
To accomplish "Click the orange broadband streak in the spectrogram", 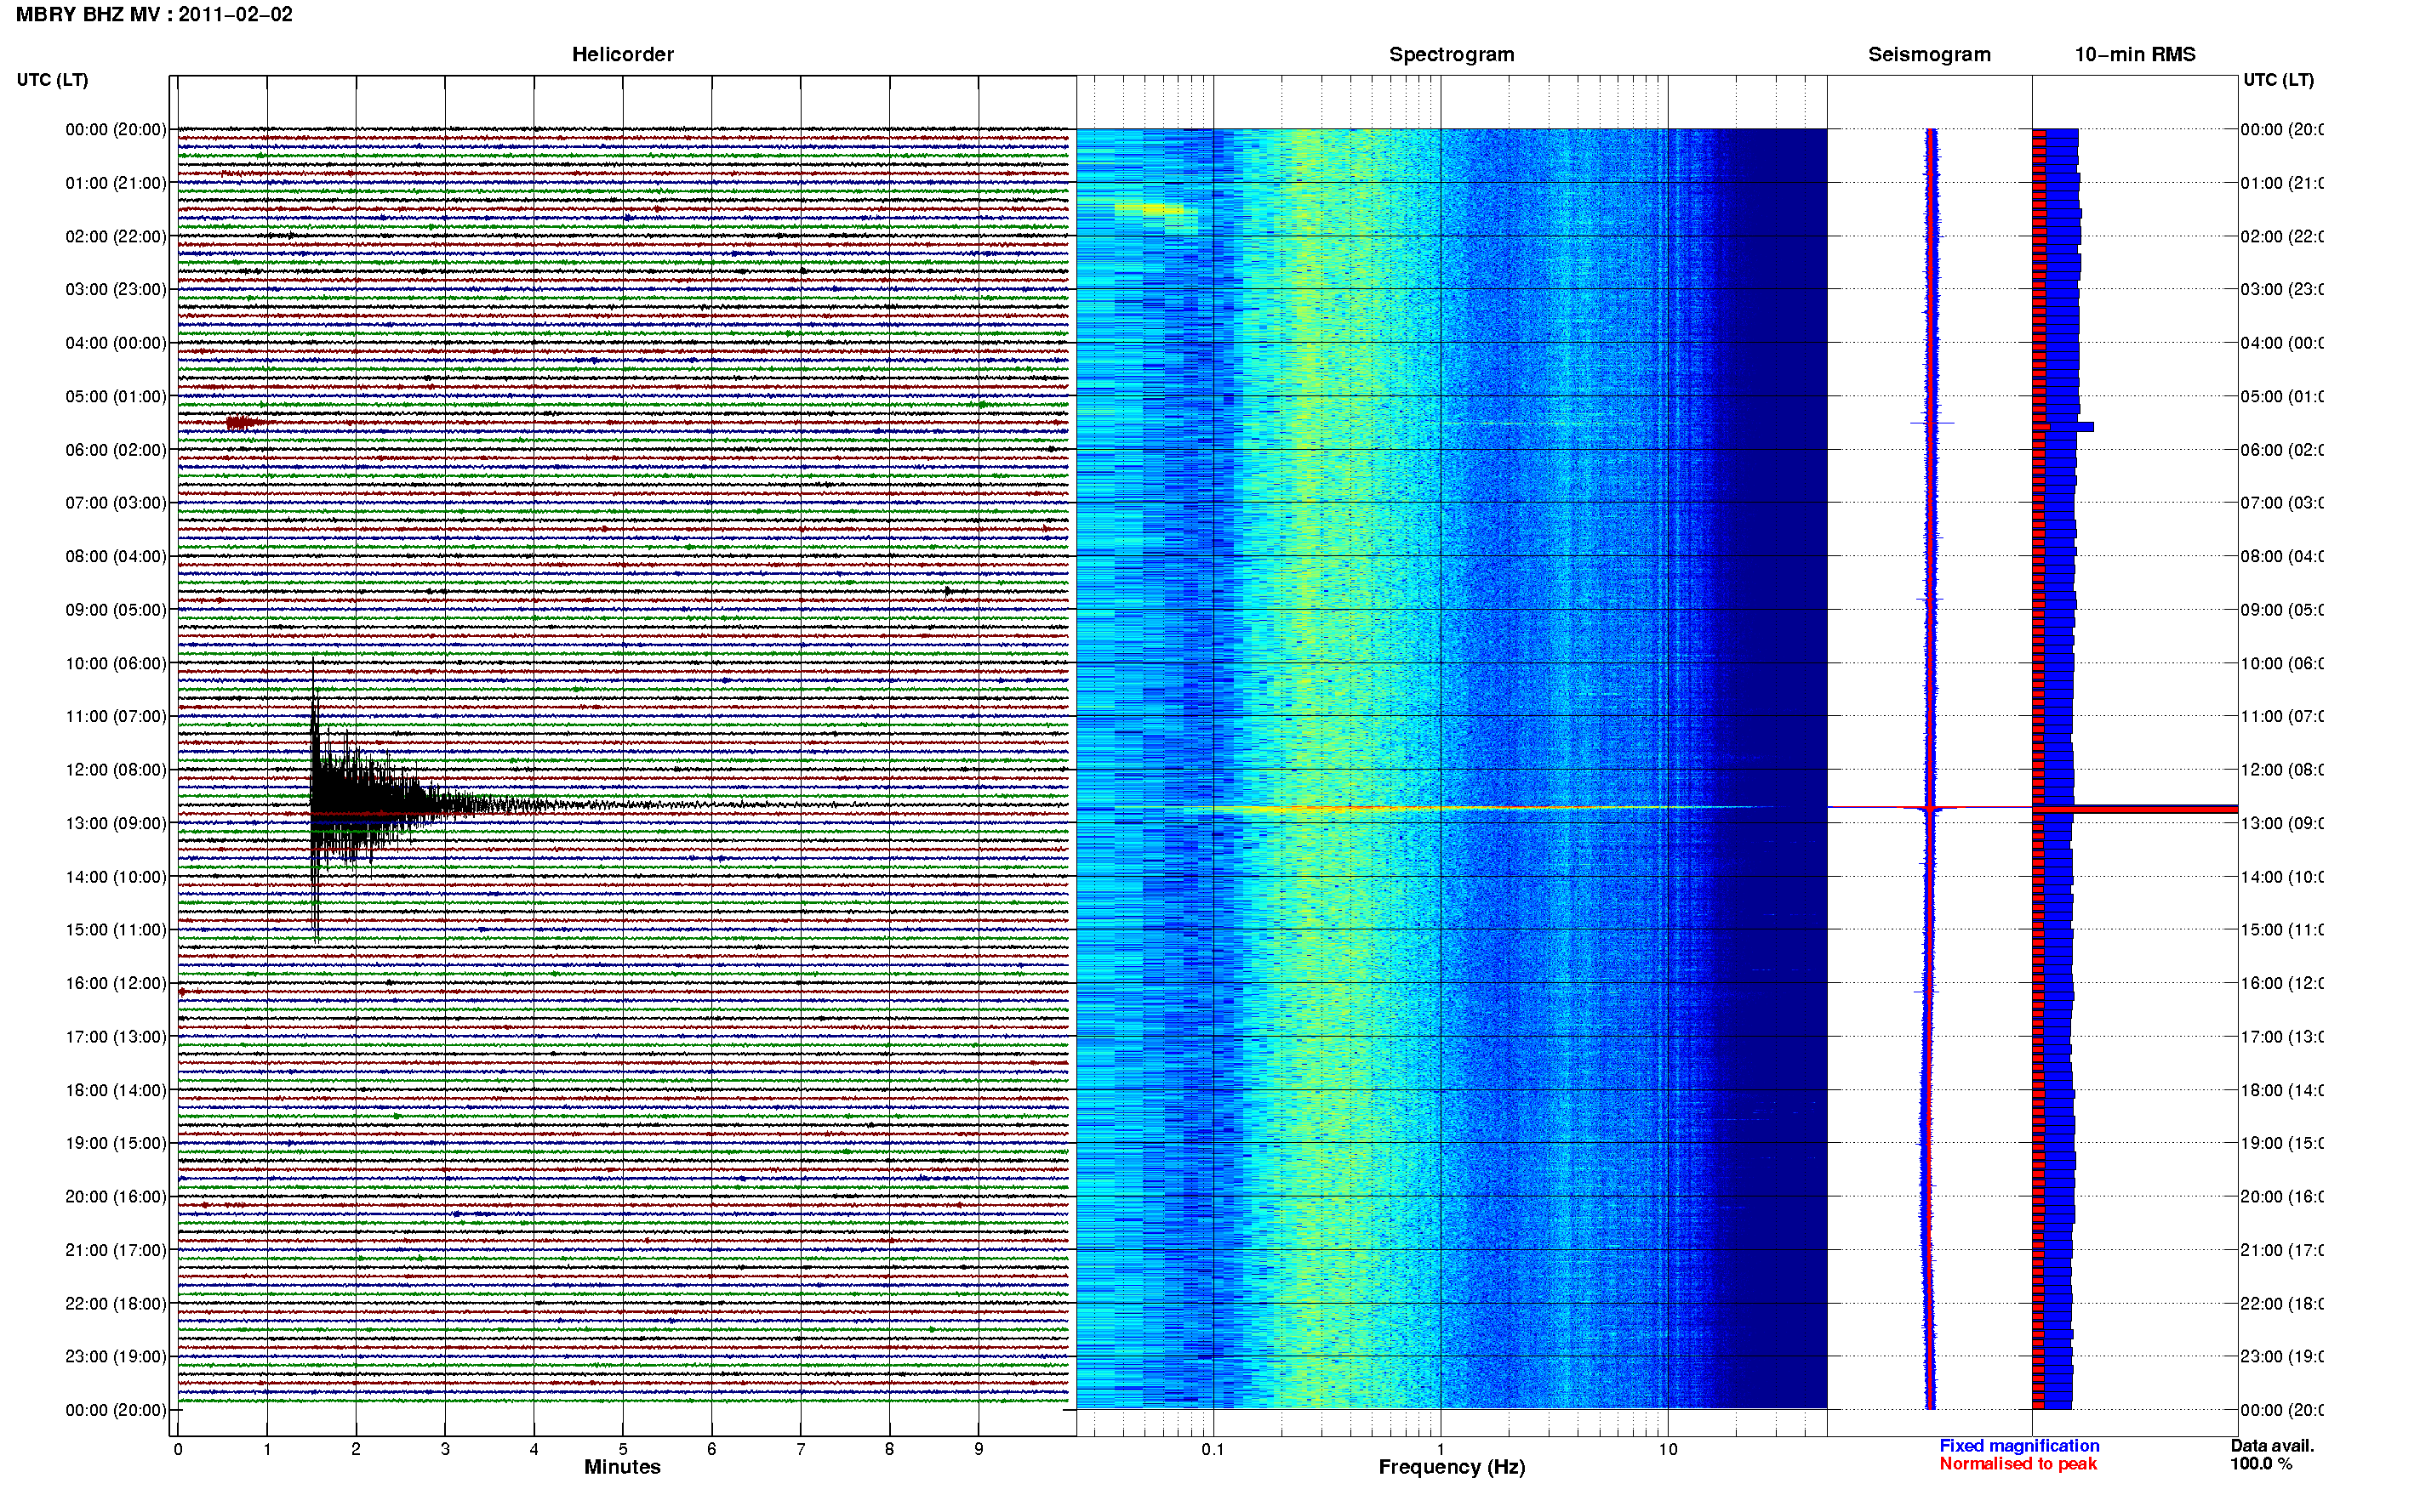I will pos(1441,807).
